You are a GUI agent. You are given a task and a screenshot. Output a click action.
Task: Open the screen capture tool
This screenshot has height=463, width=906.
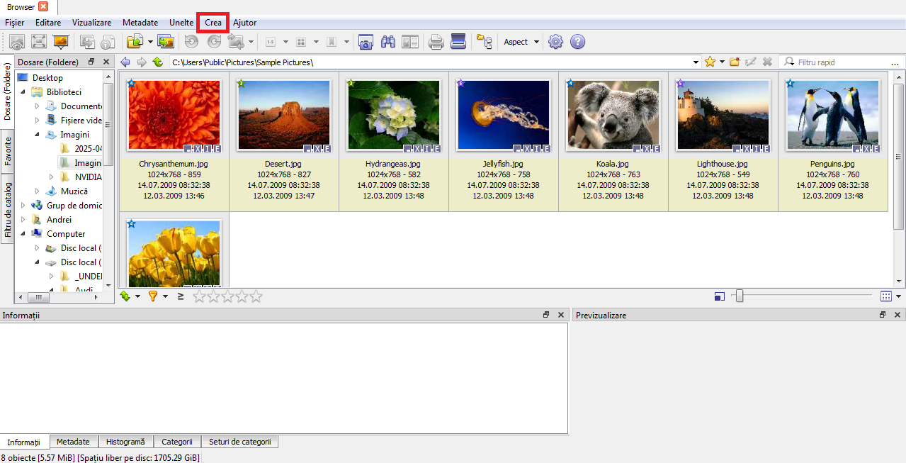coord(365,42)
